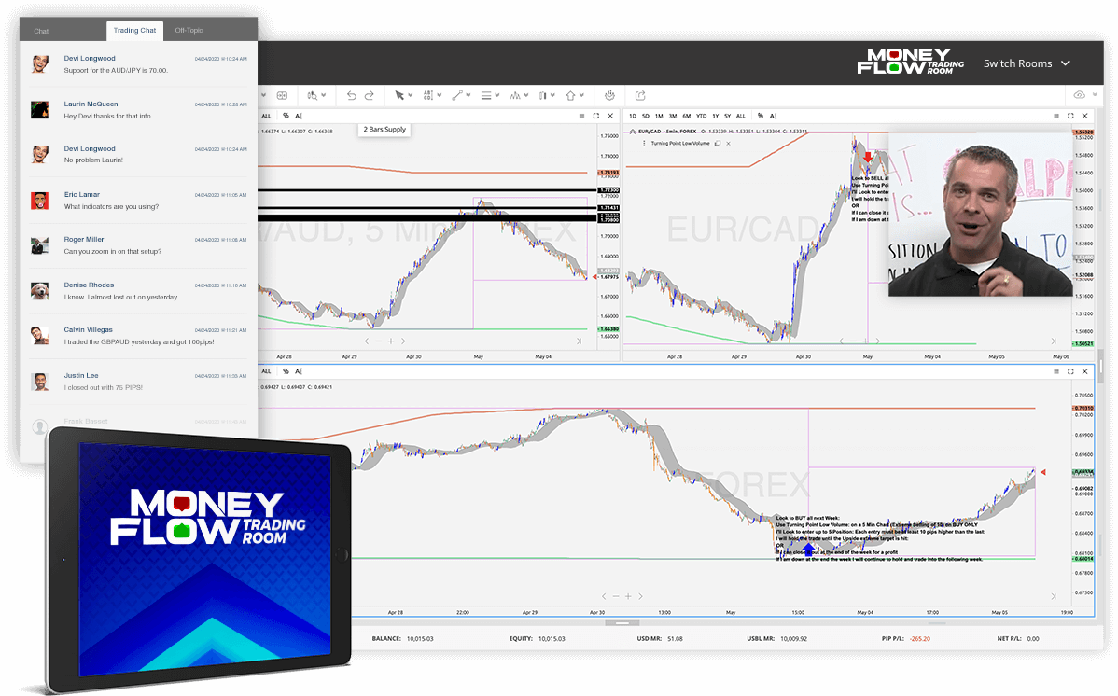Choose the trend line drawing tool
The height and width of the screenshot is (696, 1118).
tap(457, 95)
